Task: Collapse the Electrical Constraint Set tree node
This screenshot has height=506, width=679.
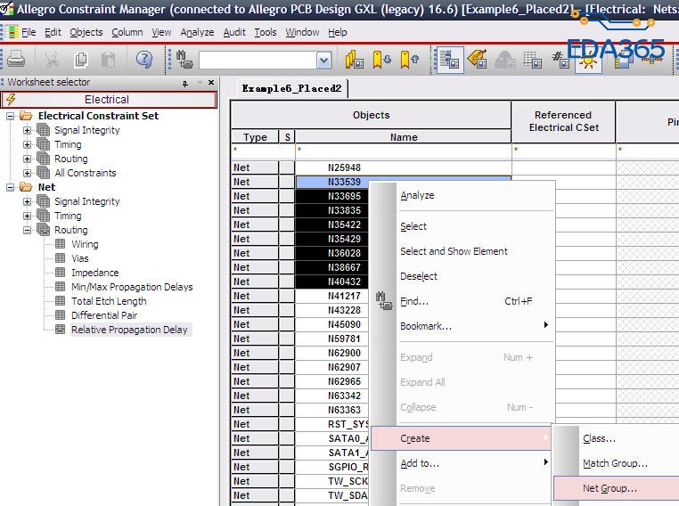Action: point(11,116)
